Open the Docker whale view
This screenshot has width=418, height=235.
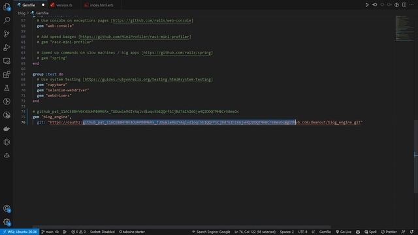point(7,129)
